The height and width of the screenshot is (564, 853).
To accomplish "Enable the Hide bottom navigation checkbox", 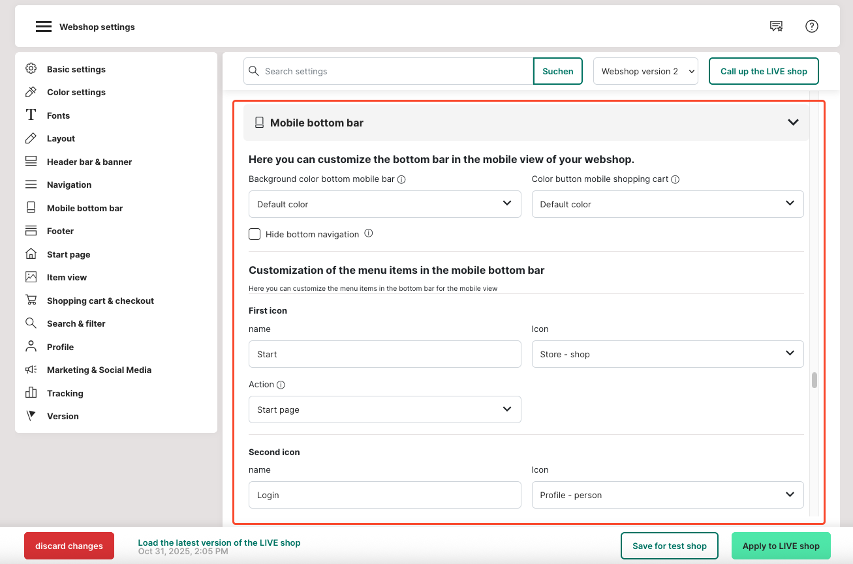I will (255, 234).
